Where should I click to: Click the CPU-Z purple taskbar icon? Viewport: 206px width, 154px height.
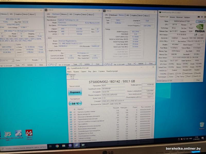(70, 145)
